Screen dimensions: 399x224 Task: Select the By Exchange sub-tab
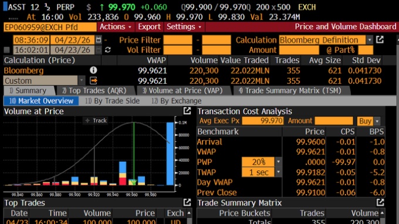click(x=177, y=101)
